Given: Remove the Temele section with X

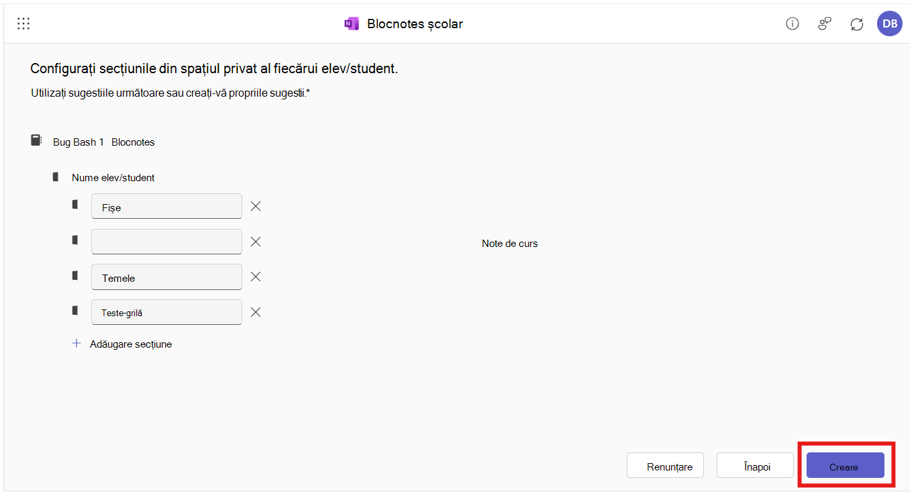Looking at the screenshot, I should 256,277.
